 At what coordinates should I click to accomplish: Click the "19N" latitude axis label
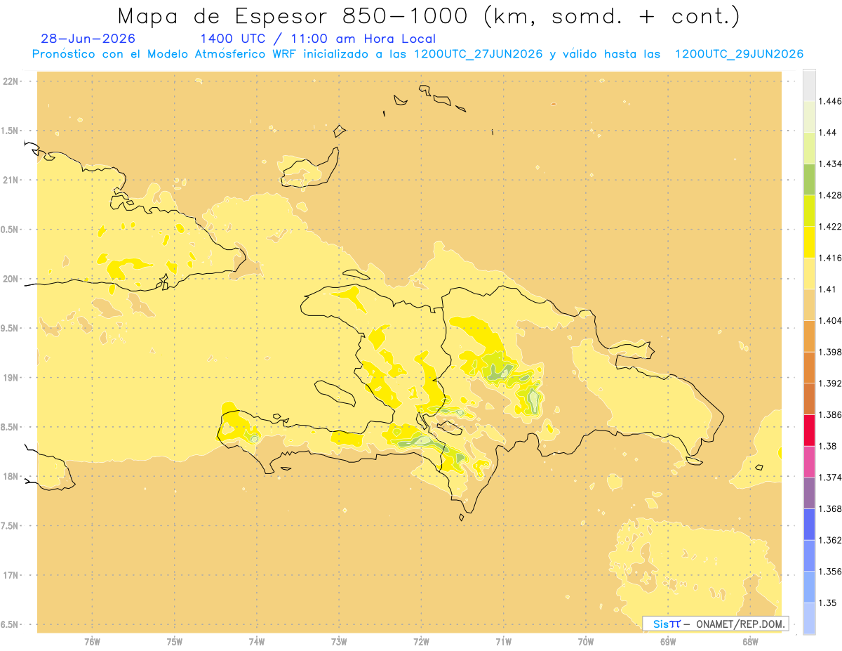coord(11,377)
